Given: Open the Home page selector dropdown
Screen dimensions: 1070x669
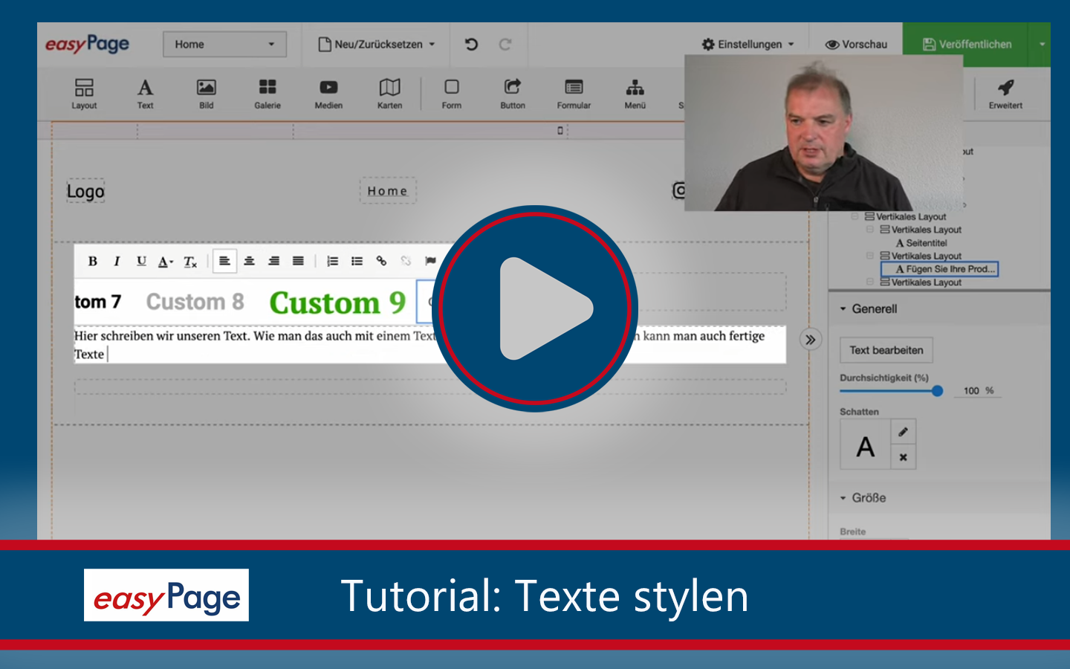Looking at the screenshot, I should [224, 44].
